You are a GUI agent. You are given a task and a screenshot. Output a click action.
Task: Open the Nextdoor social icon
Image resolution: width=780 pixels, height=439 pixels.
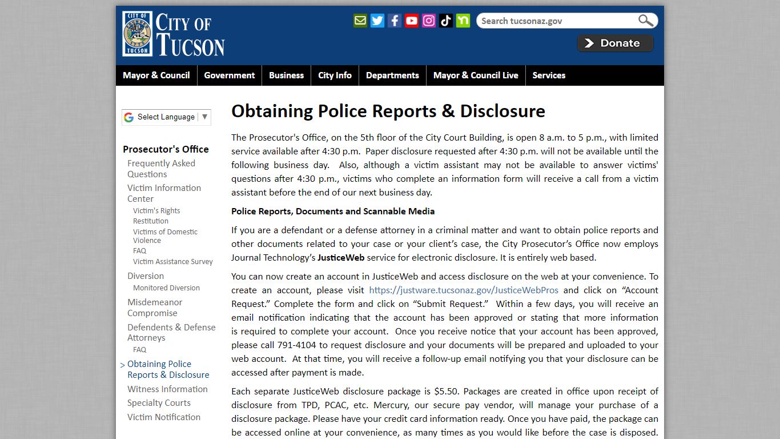coord(463,21)
